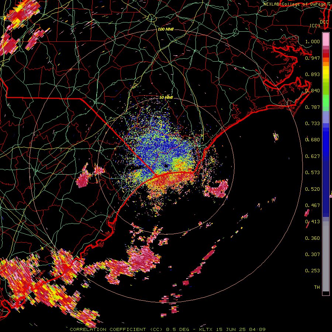Click the [CC] units label
This screenshot has height=332, width=332.
pos(315,25)
